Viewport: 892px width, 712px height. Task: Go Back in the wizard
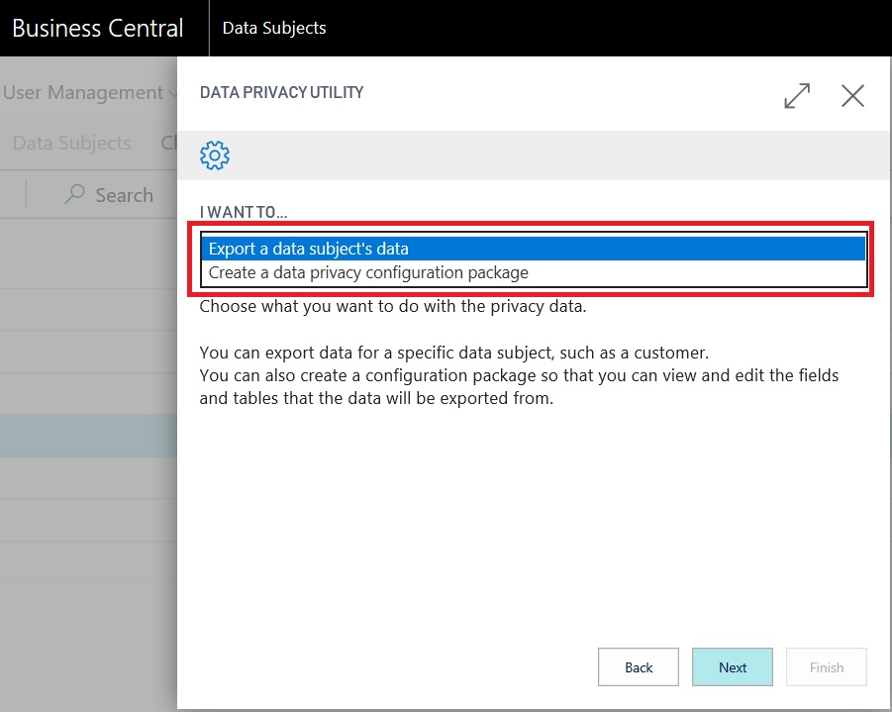[x=639, y=667]
